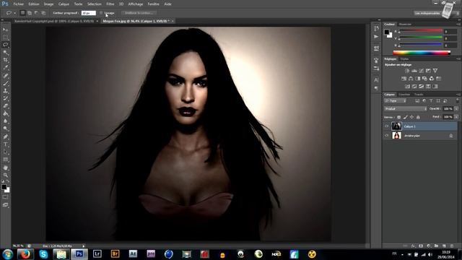Select the Rectangular Marquee tool
The image size is (462, 260).
click(6, 38)
